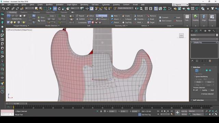Toggle the Angle Snap icon
The width and height of the screenshot is (219, 123).
(x=101, y=9)
